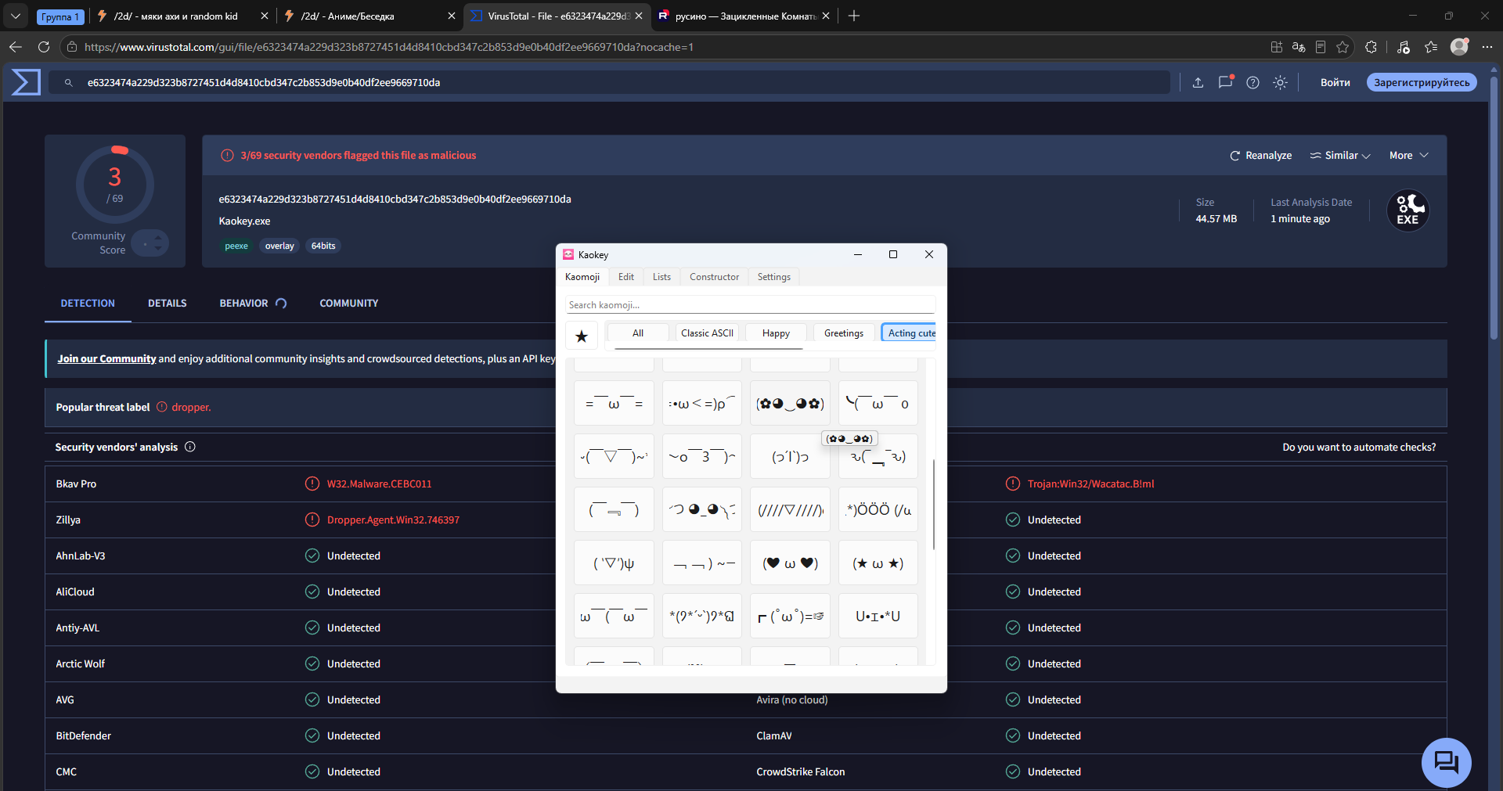1503x791 pixels.
Task: Click Reanalyze on the file report
Action: (1260, 156)
